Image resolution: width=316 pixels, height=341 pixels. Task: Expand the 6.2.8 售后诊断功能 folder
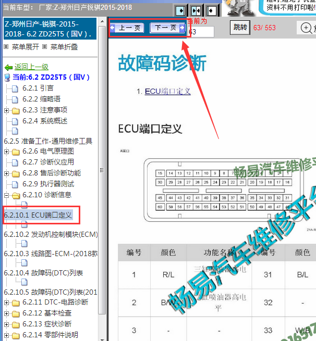[x=7, y=173]
